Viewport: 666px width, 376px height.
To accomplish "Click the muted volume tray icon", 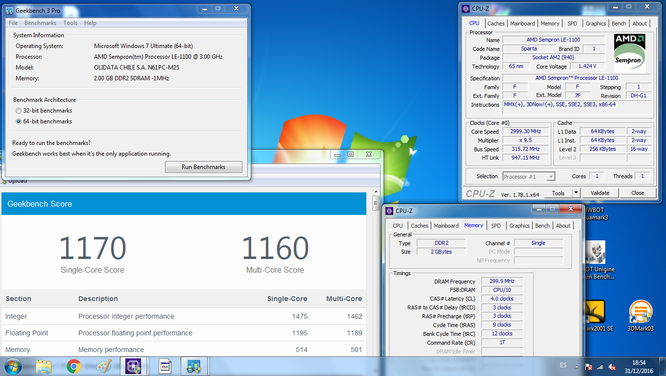I will click(x=612, y=366).
